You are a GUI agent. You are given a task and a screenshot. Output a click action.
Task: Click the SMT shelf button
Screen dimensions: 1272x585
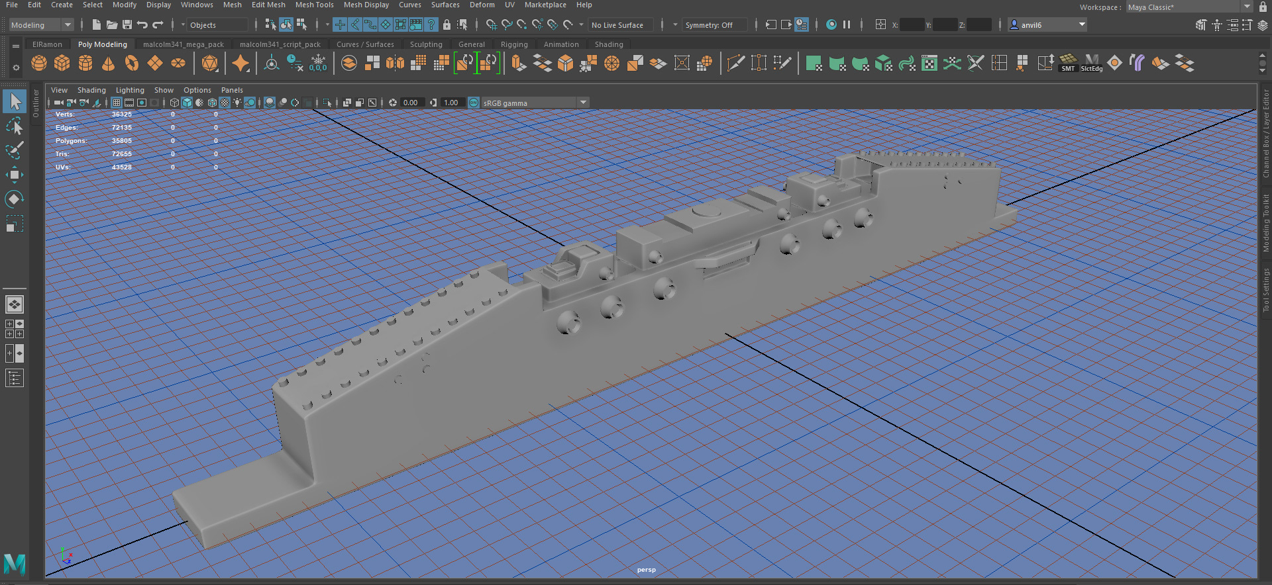pos(1068,64)
